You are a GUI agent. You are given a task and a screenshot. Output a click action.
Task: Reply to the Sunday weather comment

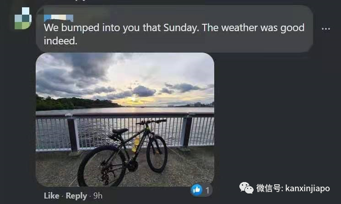tap(76, 196)
